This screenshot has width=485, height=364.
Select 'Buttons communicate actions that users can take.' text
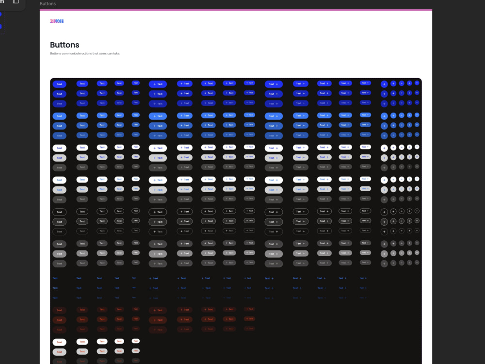click(85, 53)
